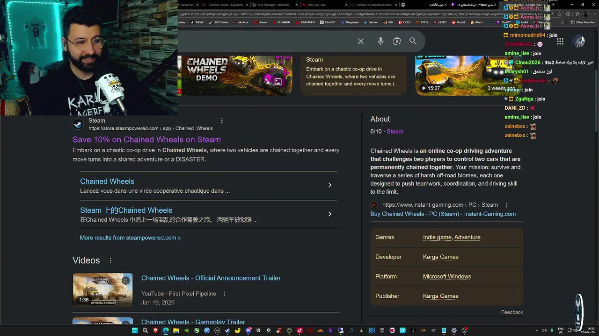Open TikTok app in the taskbar
Image resolution: width=599 pixels, height=336 pixels.
point(299,331)
